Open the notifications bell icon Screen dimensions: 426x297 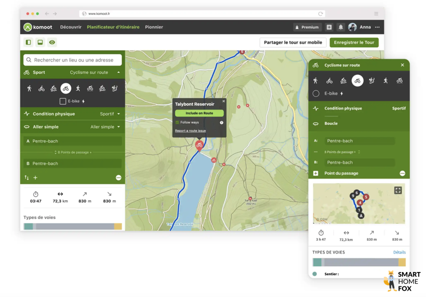[x=341, y=27]
